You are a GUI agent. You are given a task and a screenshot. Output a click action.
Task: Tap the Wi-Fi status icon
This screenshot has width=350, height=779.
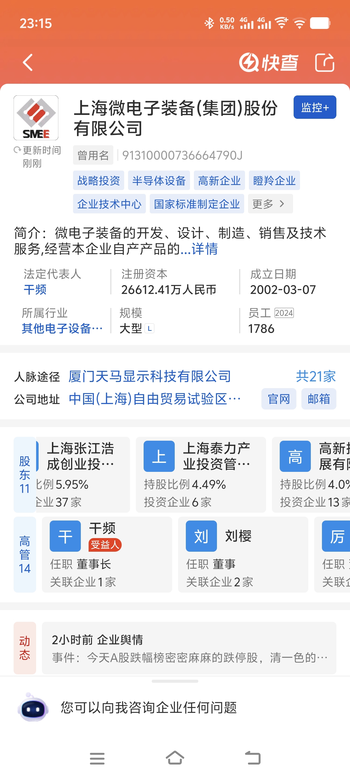point(299,23)
